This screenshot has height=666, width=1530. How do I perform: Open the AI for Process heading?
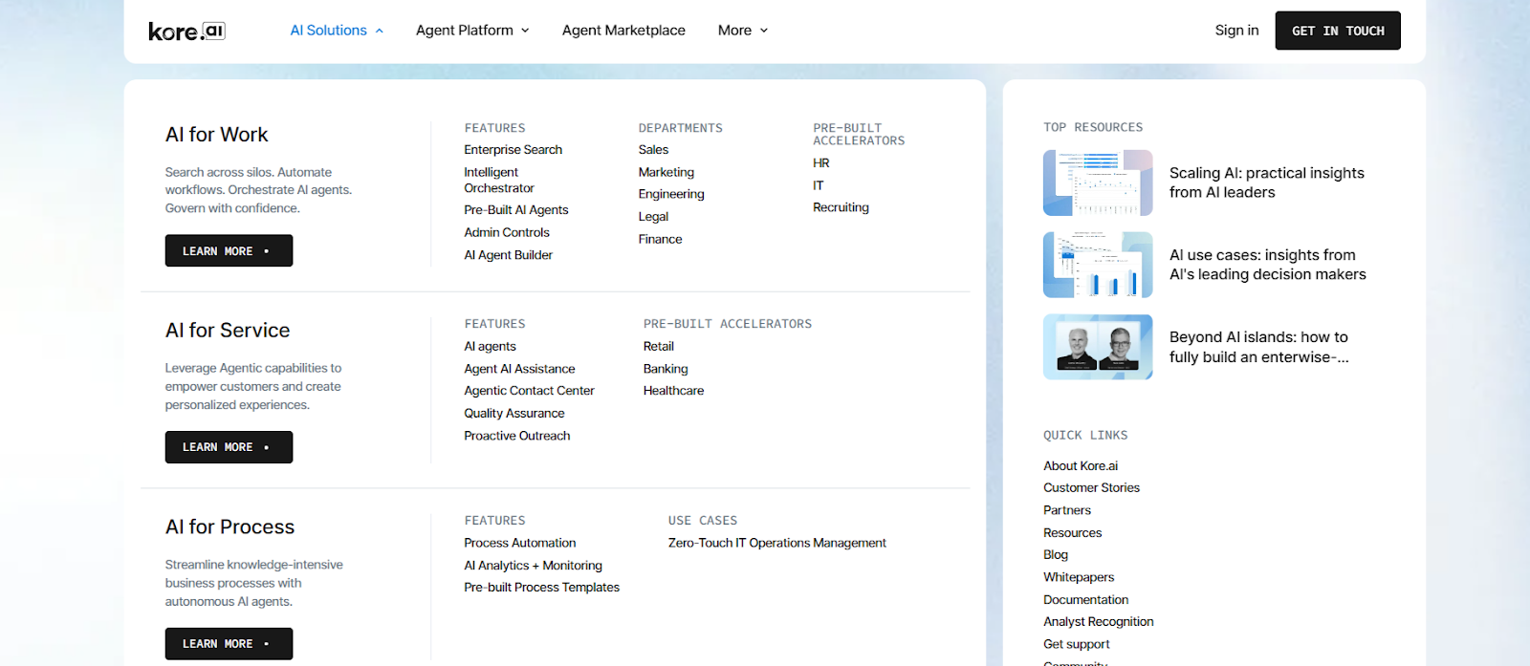pyautogui.click(x=229, y=527)
